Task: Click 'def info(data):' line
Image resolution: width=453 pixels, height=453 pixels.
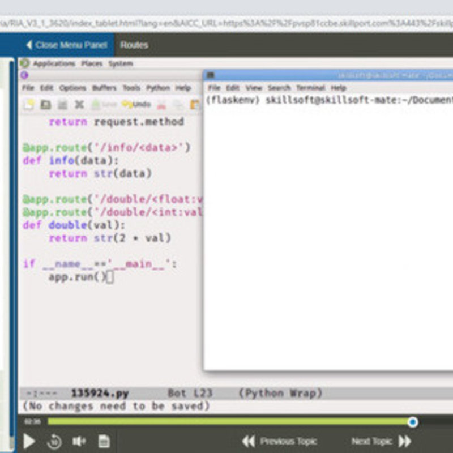Action: pos(71,160)
